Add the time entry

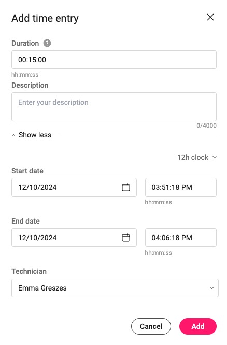coord(198,326)
